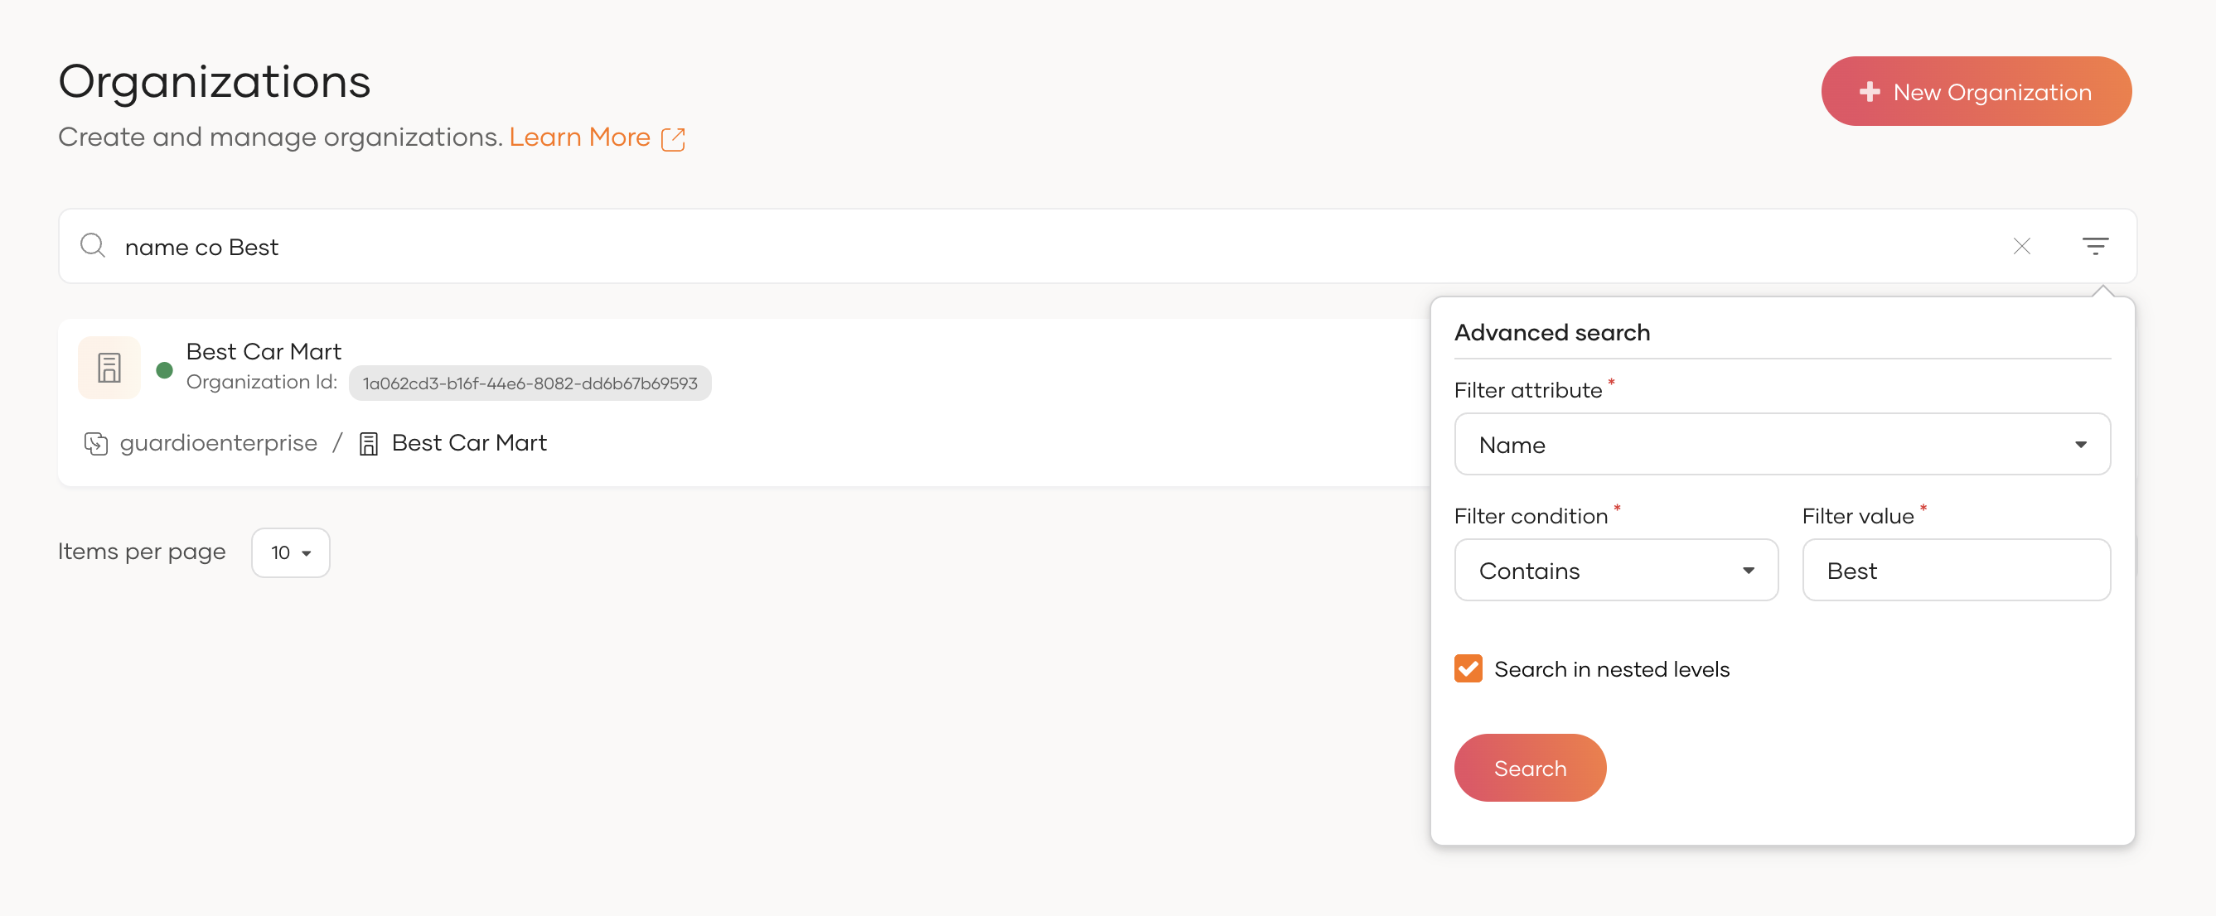Copy the Organization Id badge

click(x=529, y=383)
